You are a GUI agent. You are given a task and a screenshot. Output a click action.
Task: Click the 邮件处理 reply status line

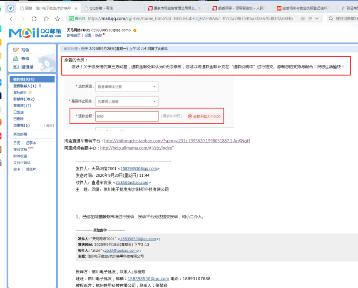pyautogui.click(x=116, y=49)
